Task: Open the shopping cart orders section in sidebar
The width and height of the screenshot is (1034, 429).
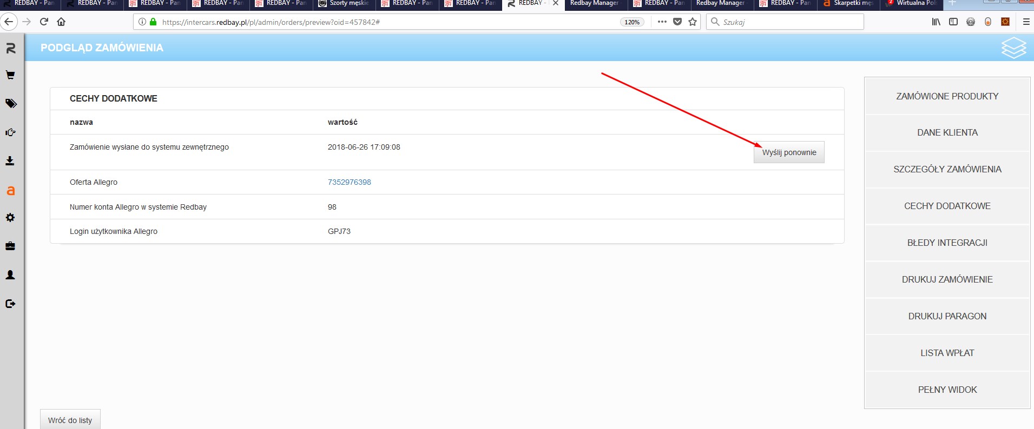Action: (10, 75)
